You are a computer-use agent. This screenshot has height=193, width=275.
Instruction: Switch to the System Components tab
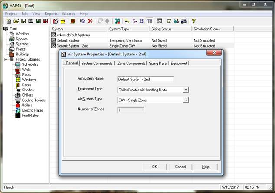(97, 63)
